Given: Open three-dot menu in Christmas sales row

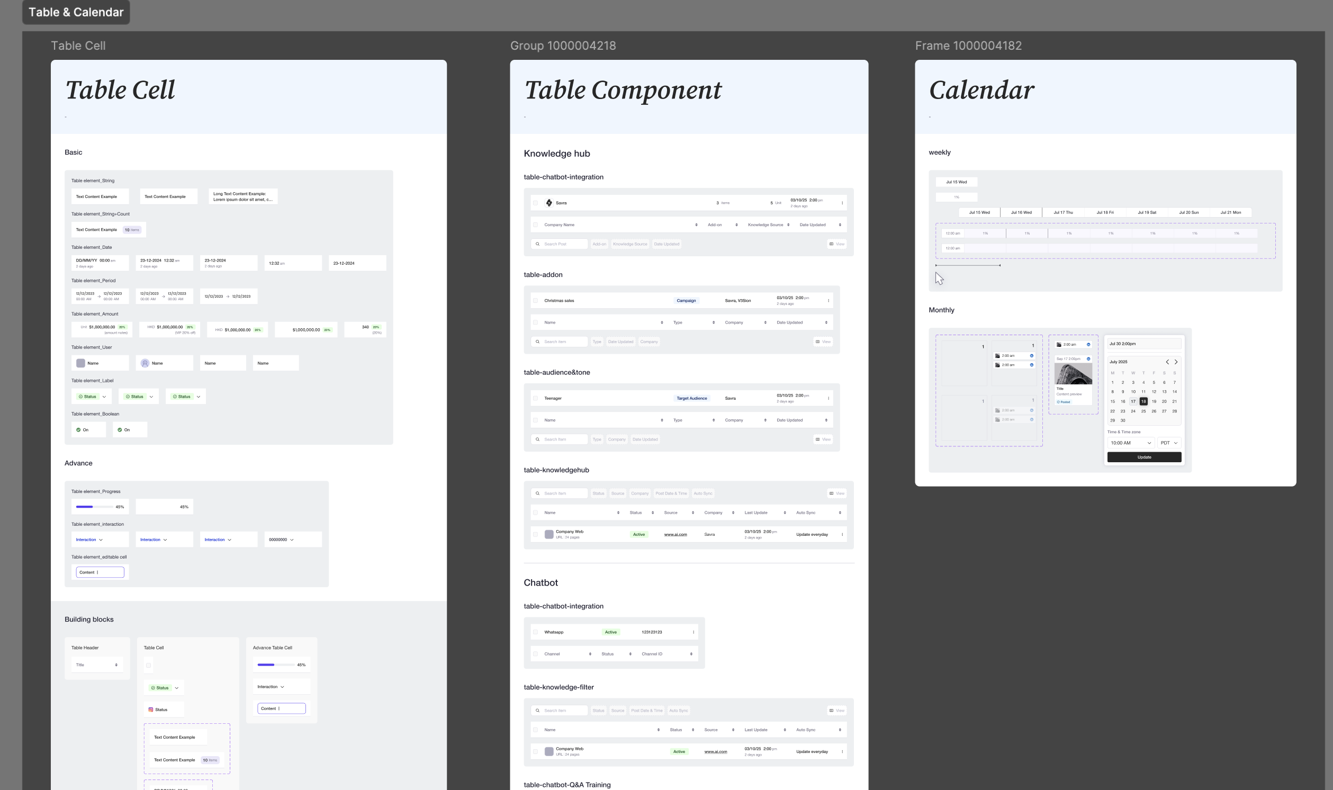Looking at the screenshot, I should 828,301.
